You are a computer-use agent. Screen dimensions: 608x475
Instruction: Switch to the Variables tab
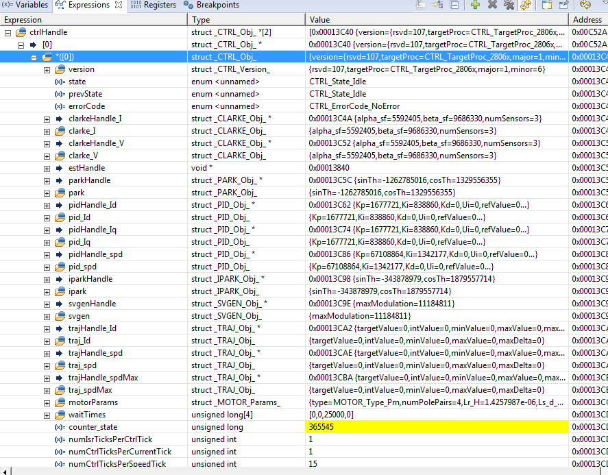25,5
